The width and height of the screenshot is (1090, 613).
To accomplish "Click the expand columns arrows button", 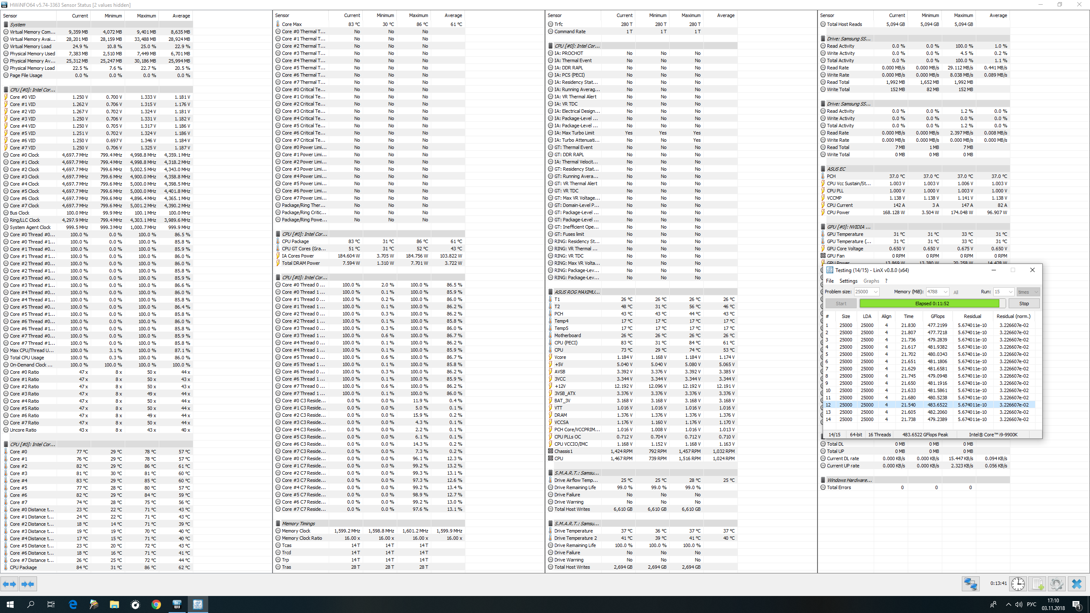I will point(9,584).
